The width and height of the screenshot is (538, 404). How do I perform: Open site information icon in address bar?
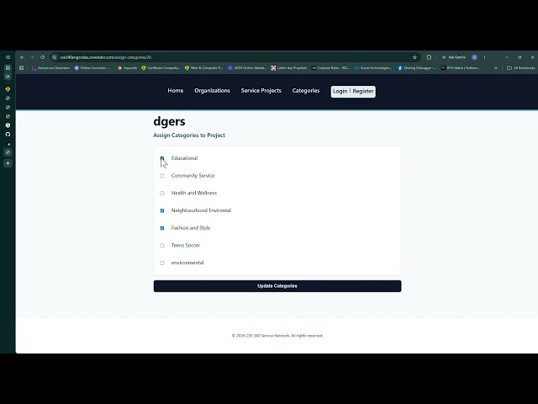pyautogui.click(x=55, y=57)
